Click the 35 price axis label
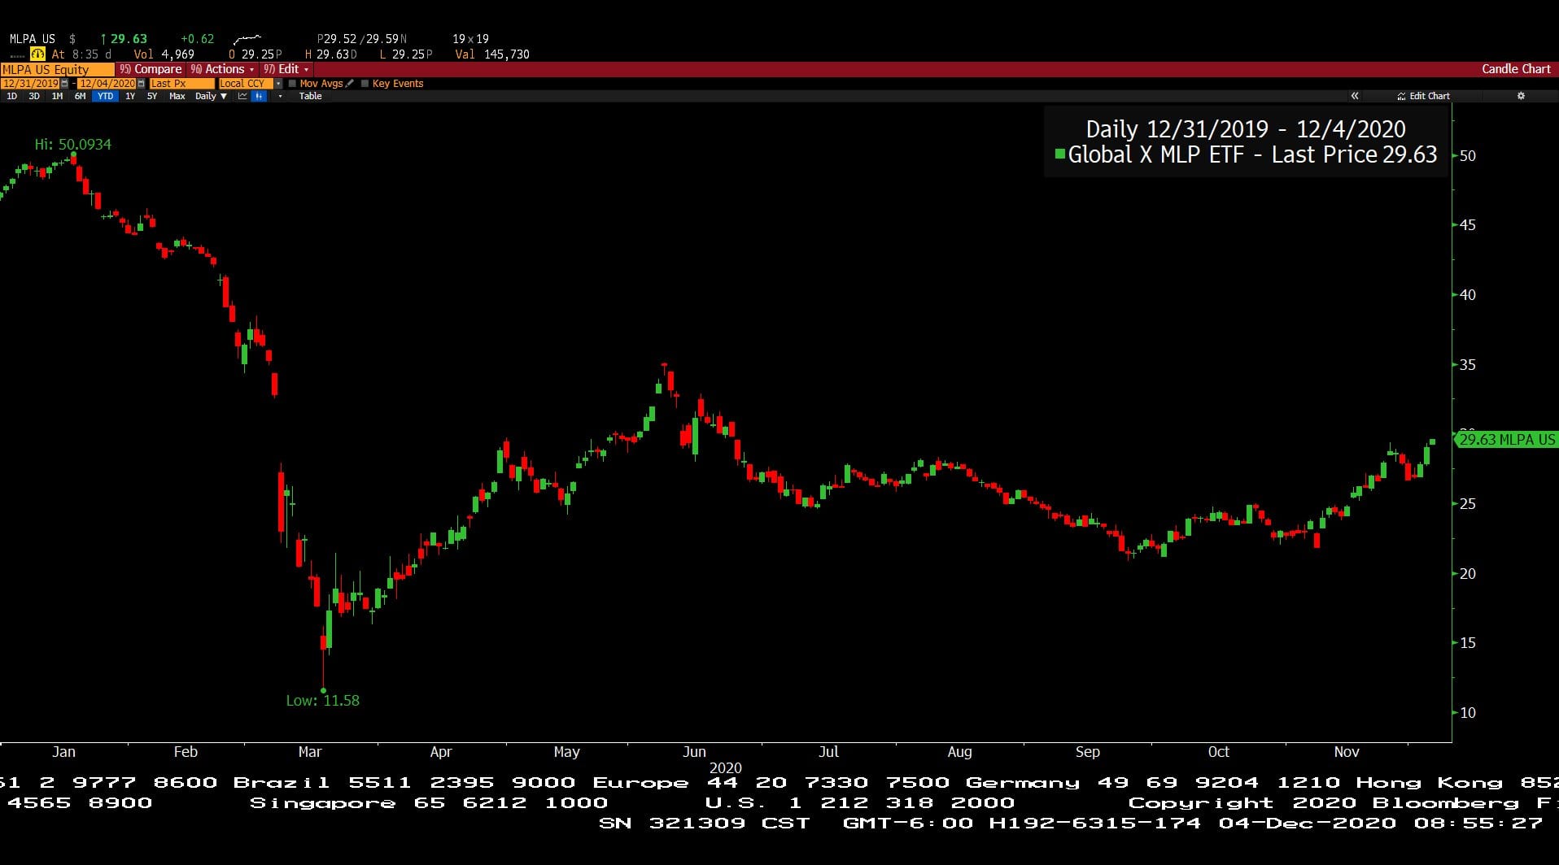1559x865 pixels. [x=1468, y=365]
